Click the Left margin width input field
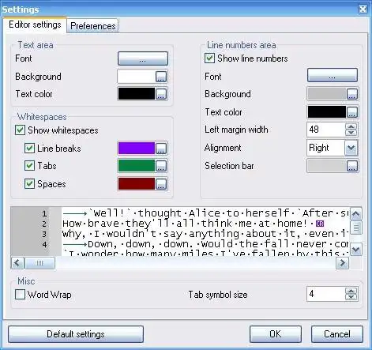This screenshot has height=350, width=372. pyautogui.click(x=326, y=130)
